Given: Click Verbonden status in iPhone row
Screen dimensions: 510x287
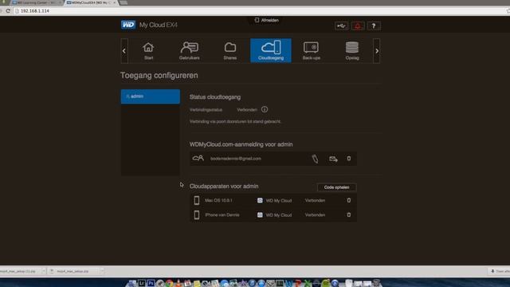Looking at the screenshot, I should coord(315,214).
